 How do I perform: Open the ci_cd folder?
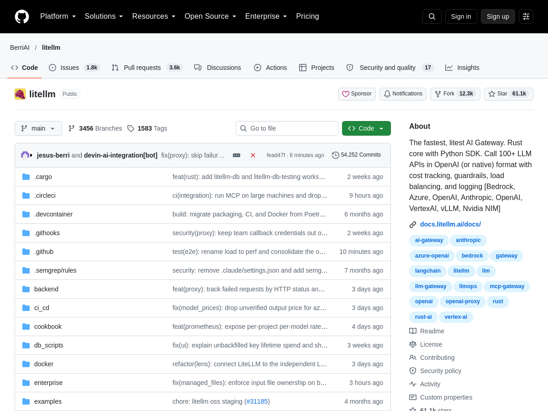pyautogui.click(x=42, y=308)
